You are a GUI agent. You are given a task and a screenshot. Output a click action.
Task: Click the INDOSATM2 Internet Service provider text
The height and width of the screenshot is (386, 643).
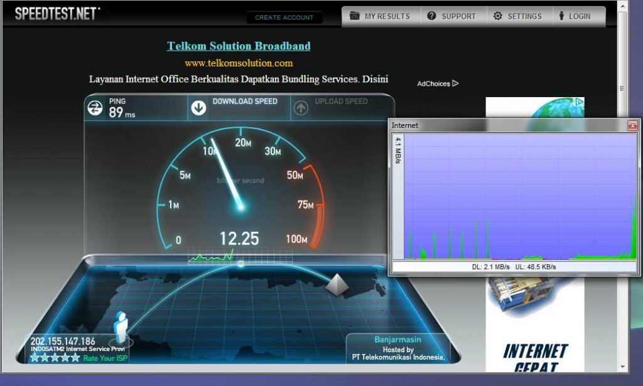click(77, 349)
